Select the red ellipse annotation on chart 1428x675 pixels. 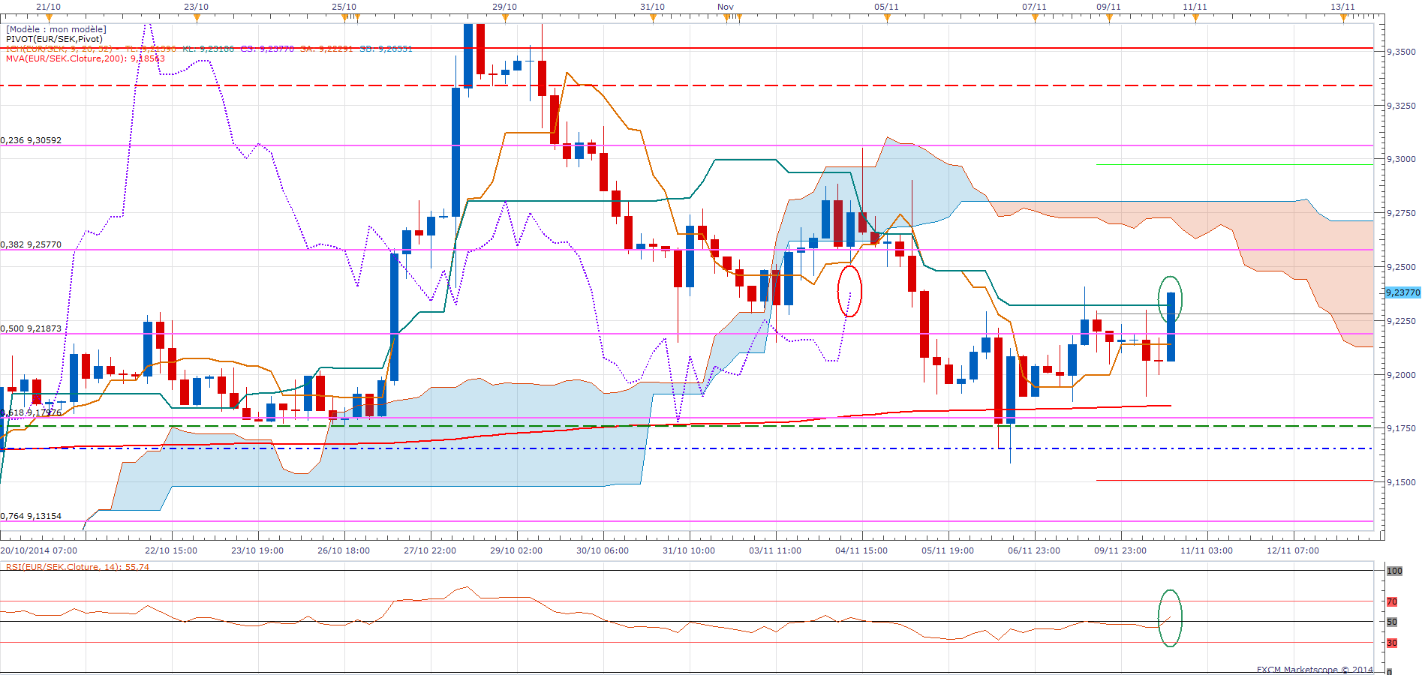pos(849,291)
